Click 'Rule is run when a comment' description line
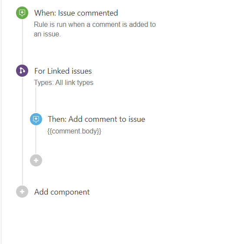 coord(95,25)
